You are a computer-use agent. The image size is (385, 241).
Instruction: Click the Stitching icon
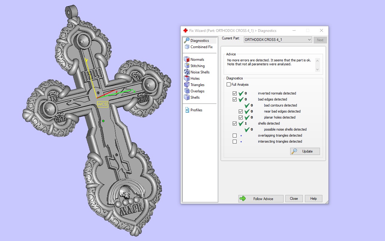187,66
